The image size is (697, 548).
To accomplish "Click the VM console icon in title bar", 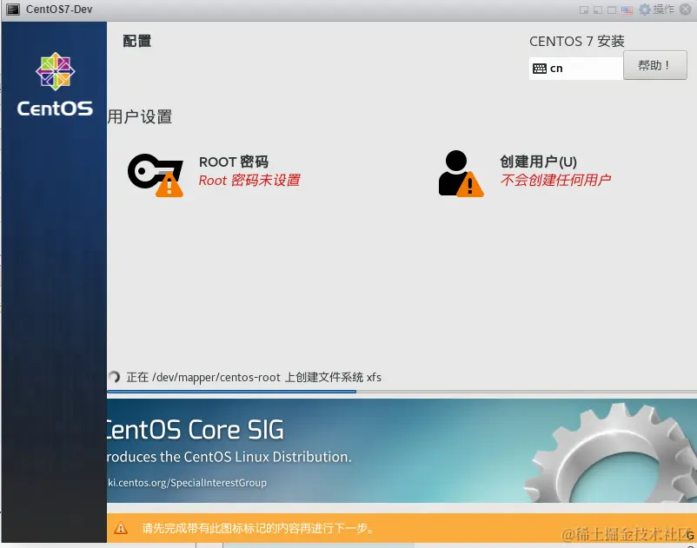I will click(x=13, y=10).
